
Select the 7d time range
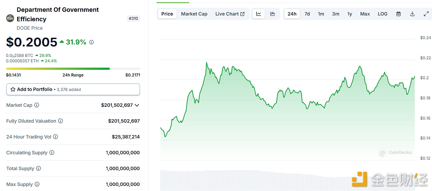(307, 14)
